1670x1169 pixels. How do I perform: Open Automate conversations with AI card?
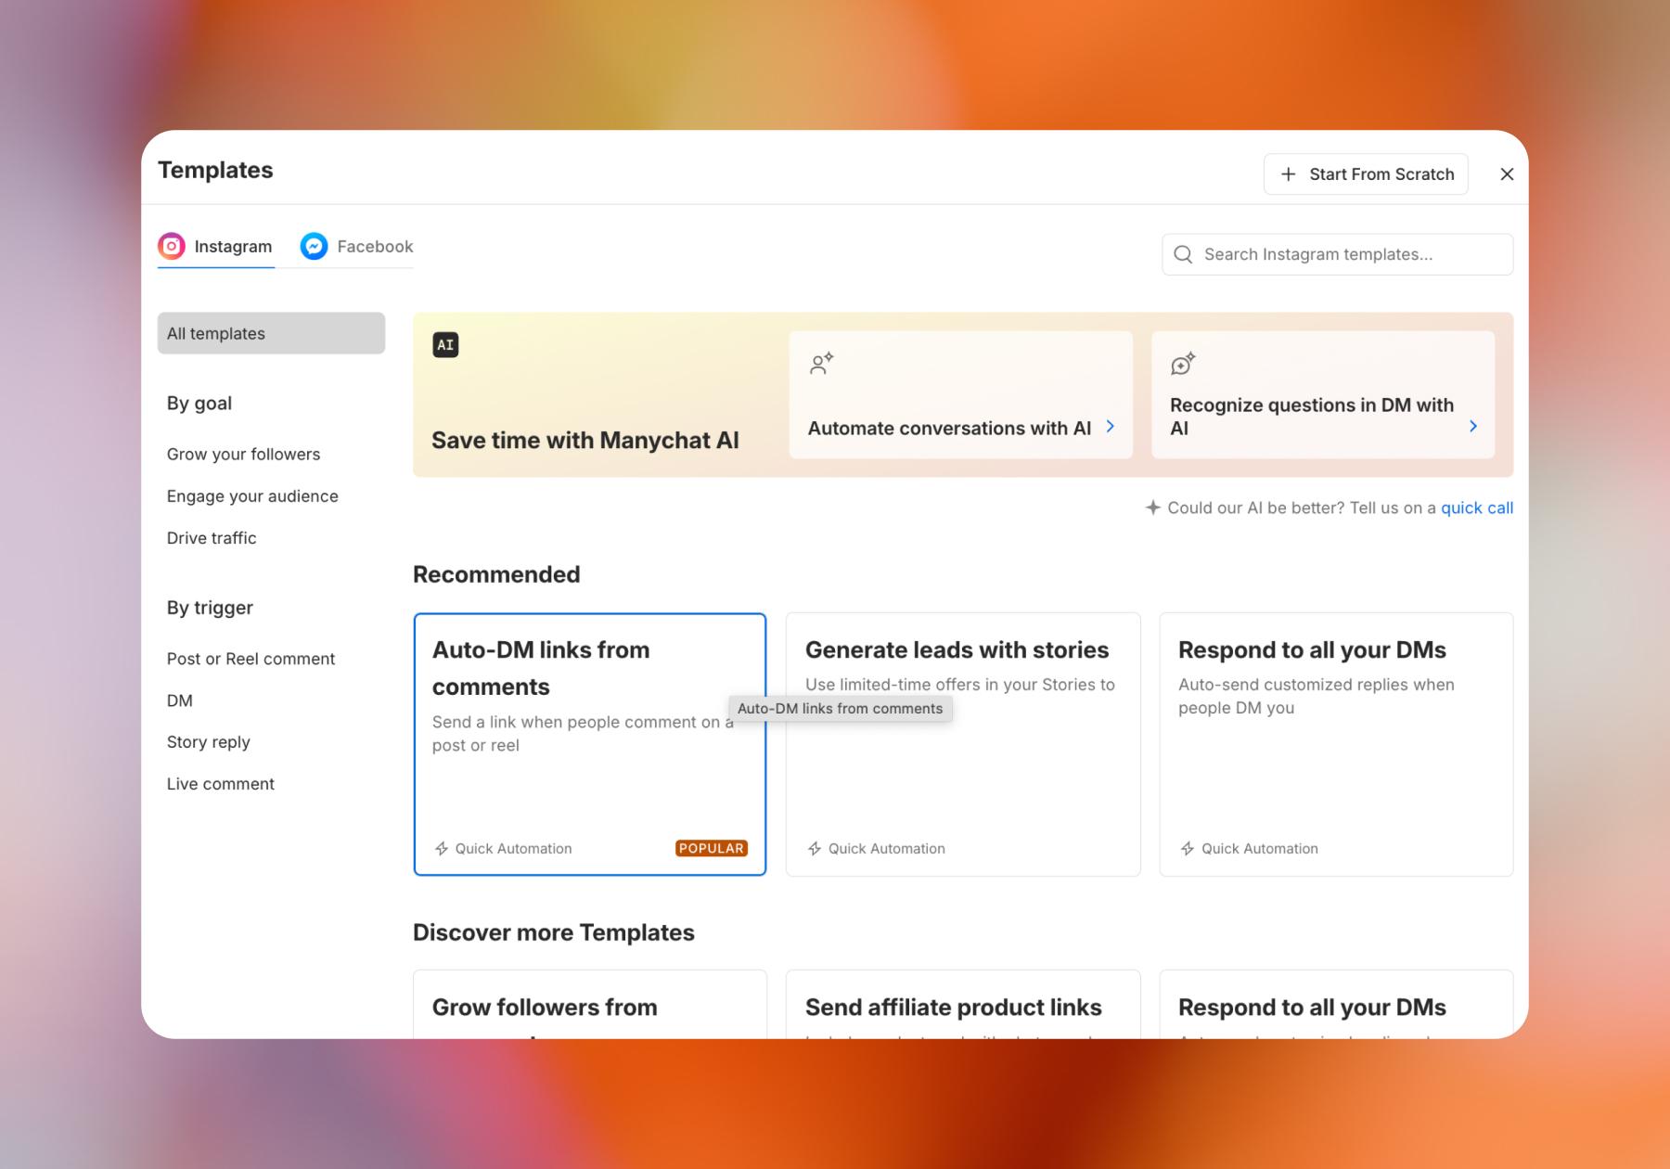click(960, 394)
